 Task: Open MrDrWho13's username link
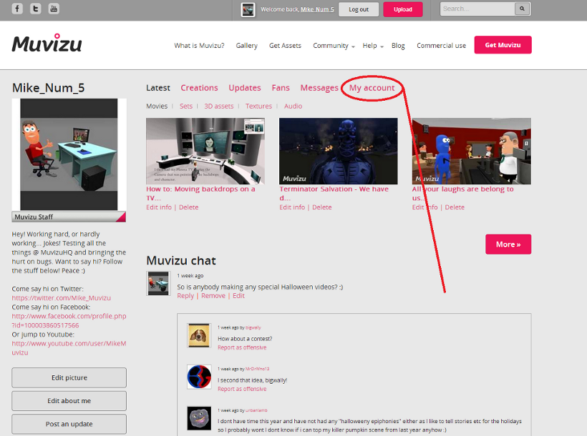[x=257, y=369]
